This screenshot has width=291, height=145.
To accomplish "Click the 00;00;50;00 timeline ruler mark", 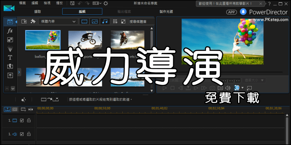I will pos(102,108).
